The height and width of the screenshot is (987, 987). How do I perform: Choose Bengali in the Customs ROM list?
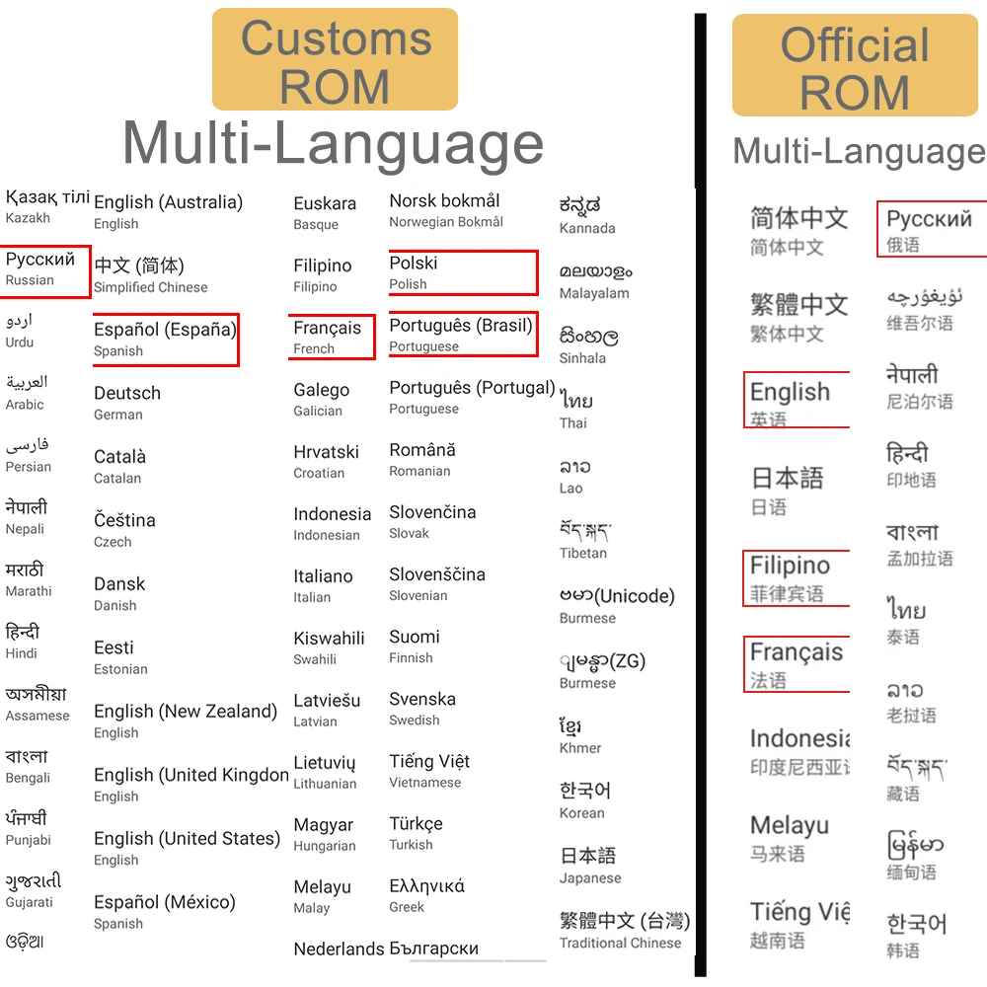tap(28, 767)
